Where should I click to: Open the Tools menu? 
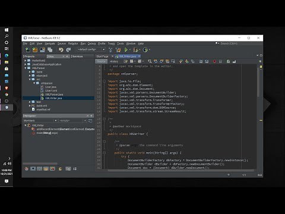click(120, 43)
